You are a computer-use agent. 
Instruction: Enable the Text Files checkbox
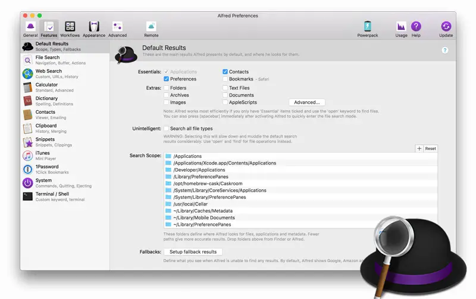pyautogui.click(x=225, y=88)
